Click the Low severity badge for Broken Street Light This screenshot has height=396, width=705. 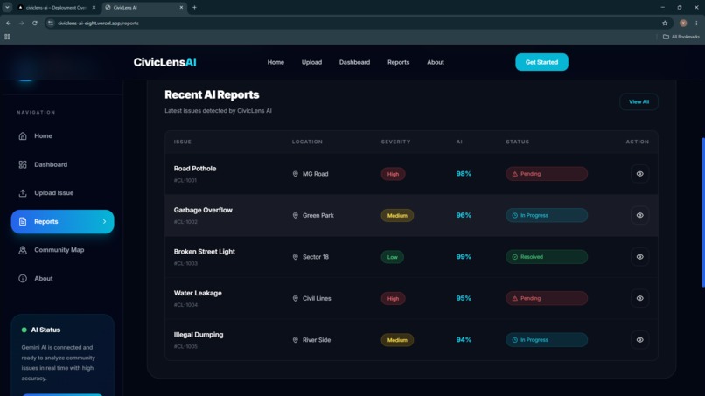[x=392, y=257]
